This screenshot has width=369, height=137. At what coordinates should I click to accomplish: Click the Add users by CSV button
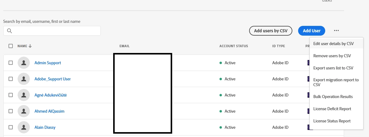[271, 31]
